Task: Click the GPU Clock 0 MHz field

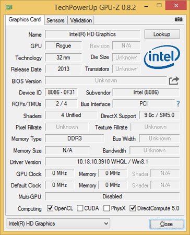Action: point(60,173)
